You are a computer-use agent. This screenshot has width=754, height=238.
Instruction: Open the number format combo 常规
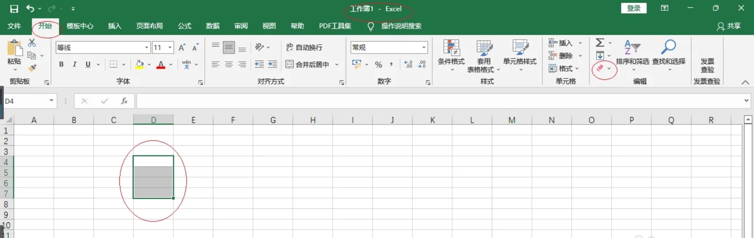coord(389,48)
